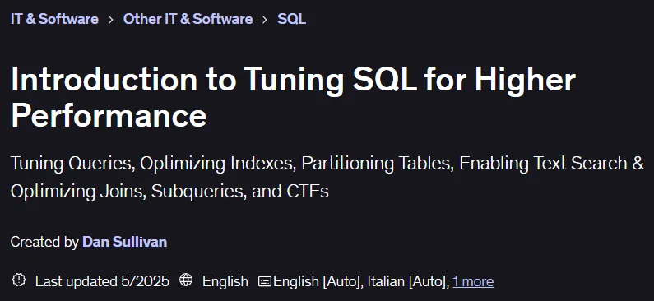Open the Other IT & Software breadcrumb

tap(188, 19)
